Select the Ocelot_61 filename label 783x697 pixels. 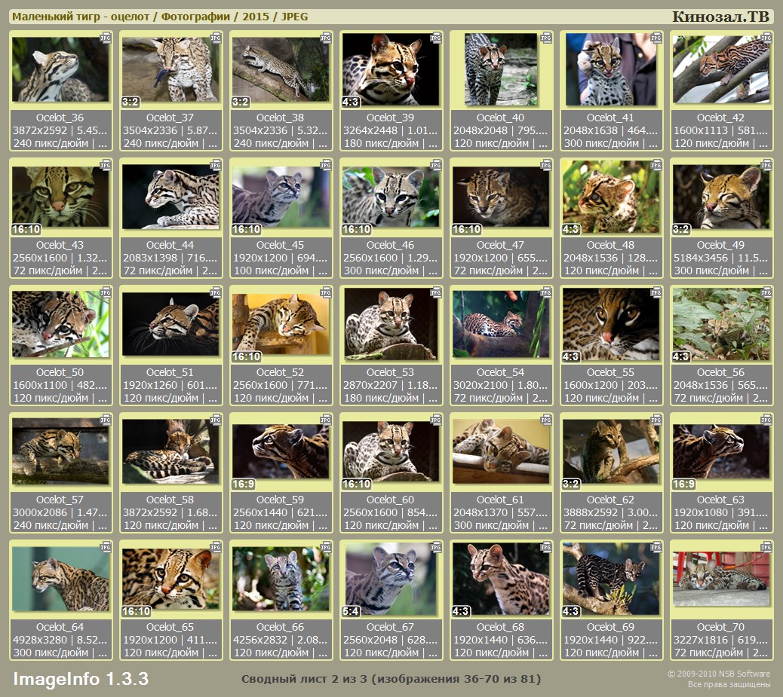click(x=501, y=500)
